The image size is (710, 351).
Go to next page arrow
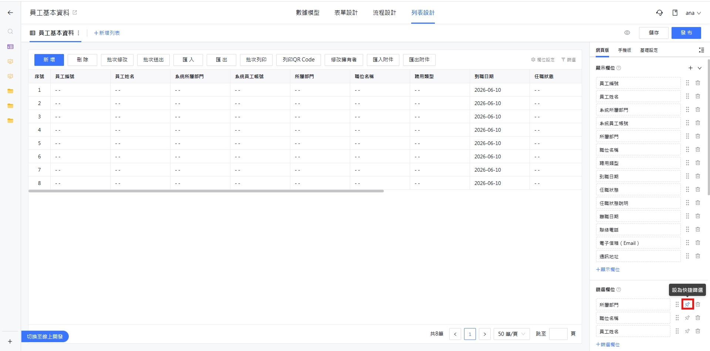point(485,334)
